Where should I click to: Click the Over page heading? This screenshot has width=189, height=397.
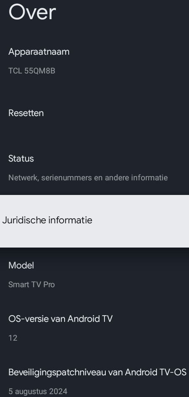click(32, 13)
